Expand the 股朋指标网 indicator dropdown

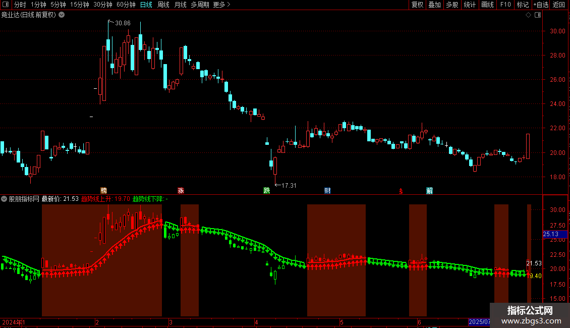pyautogui.click(x=4, y=199)
